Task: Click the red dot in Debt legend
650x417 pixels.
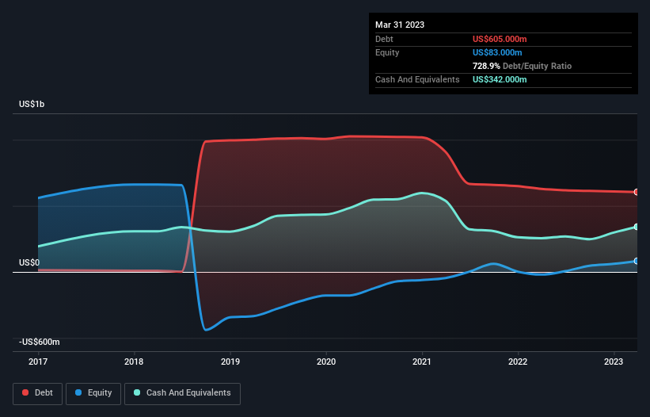Action: coord(25,392)
